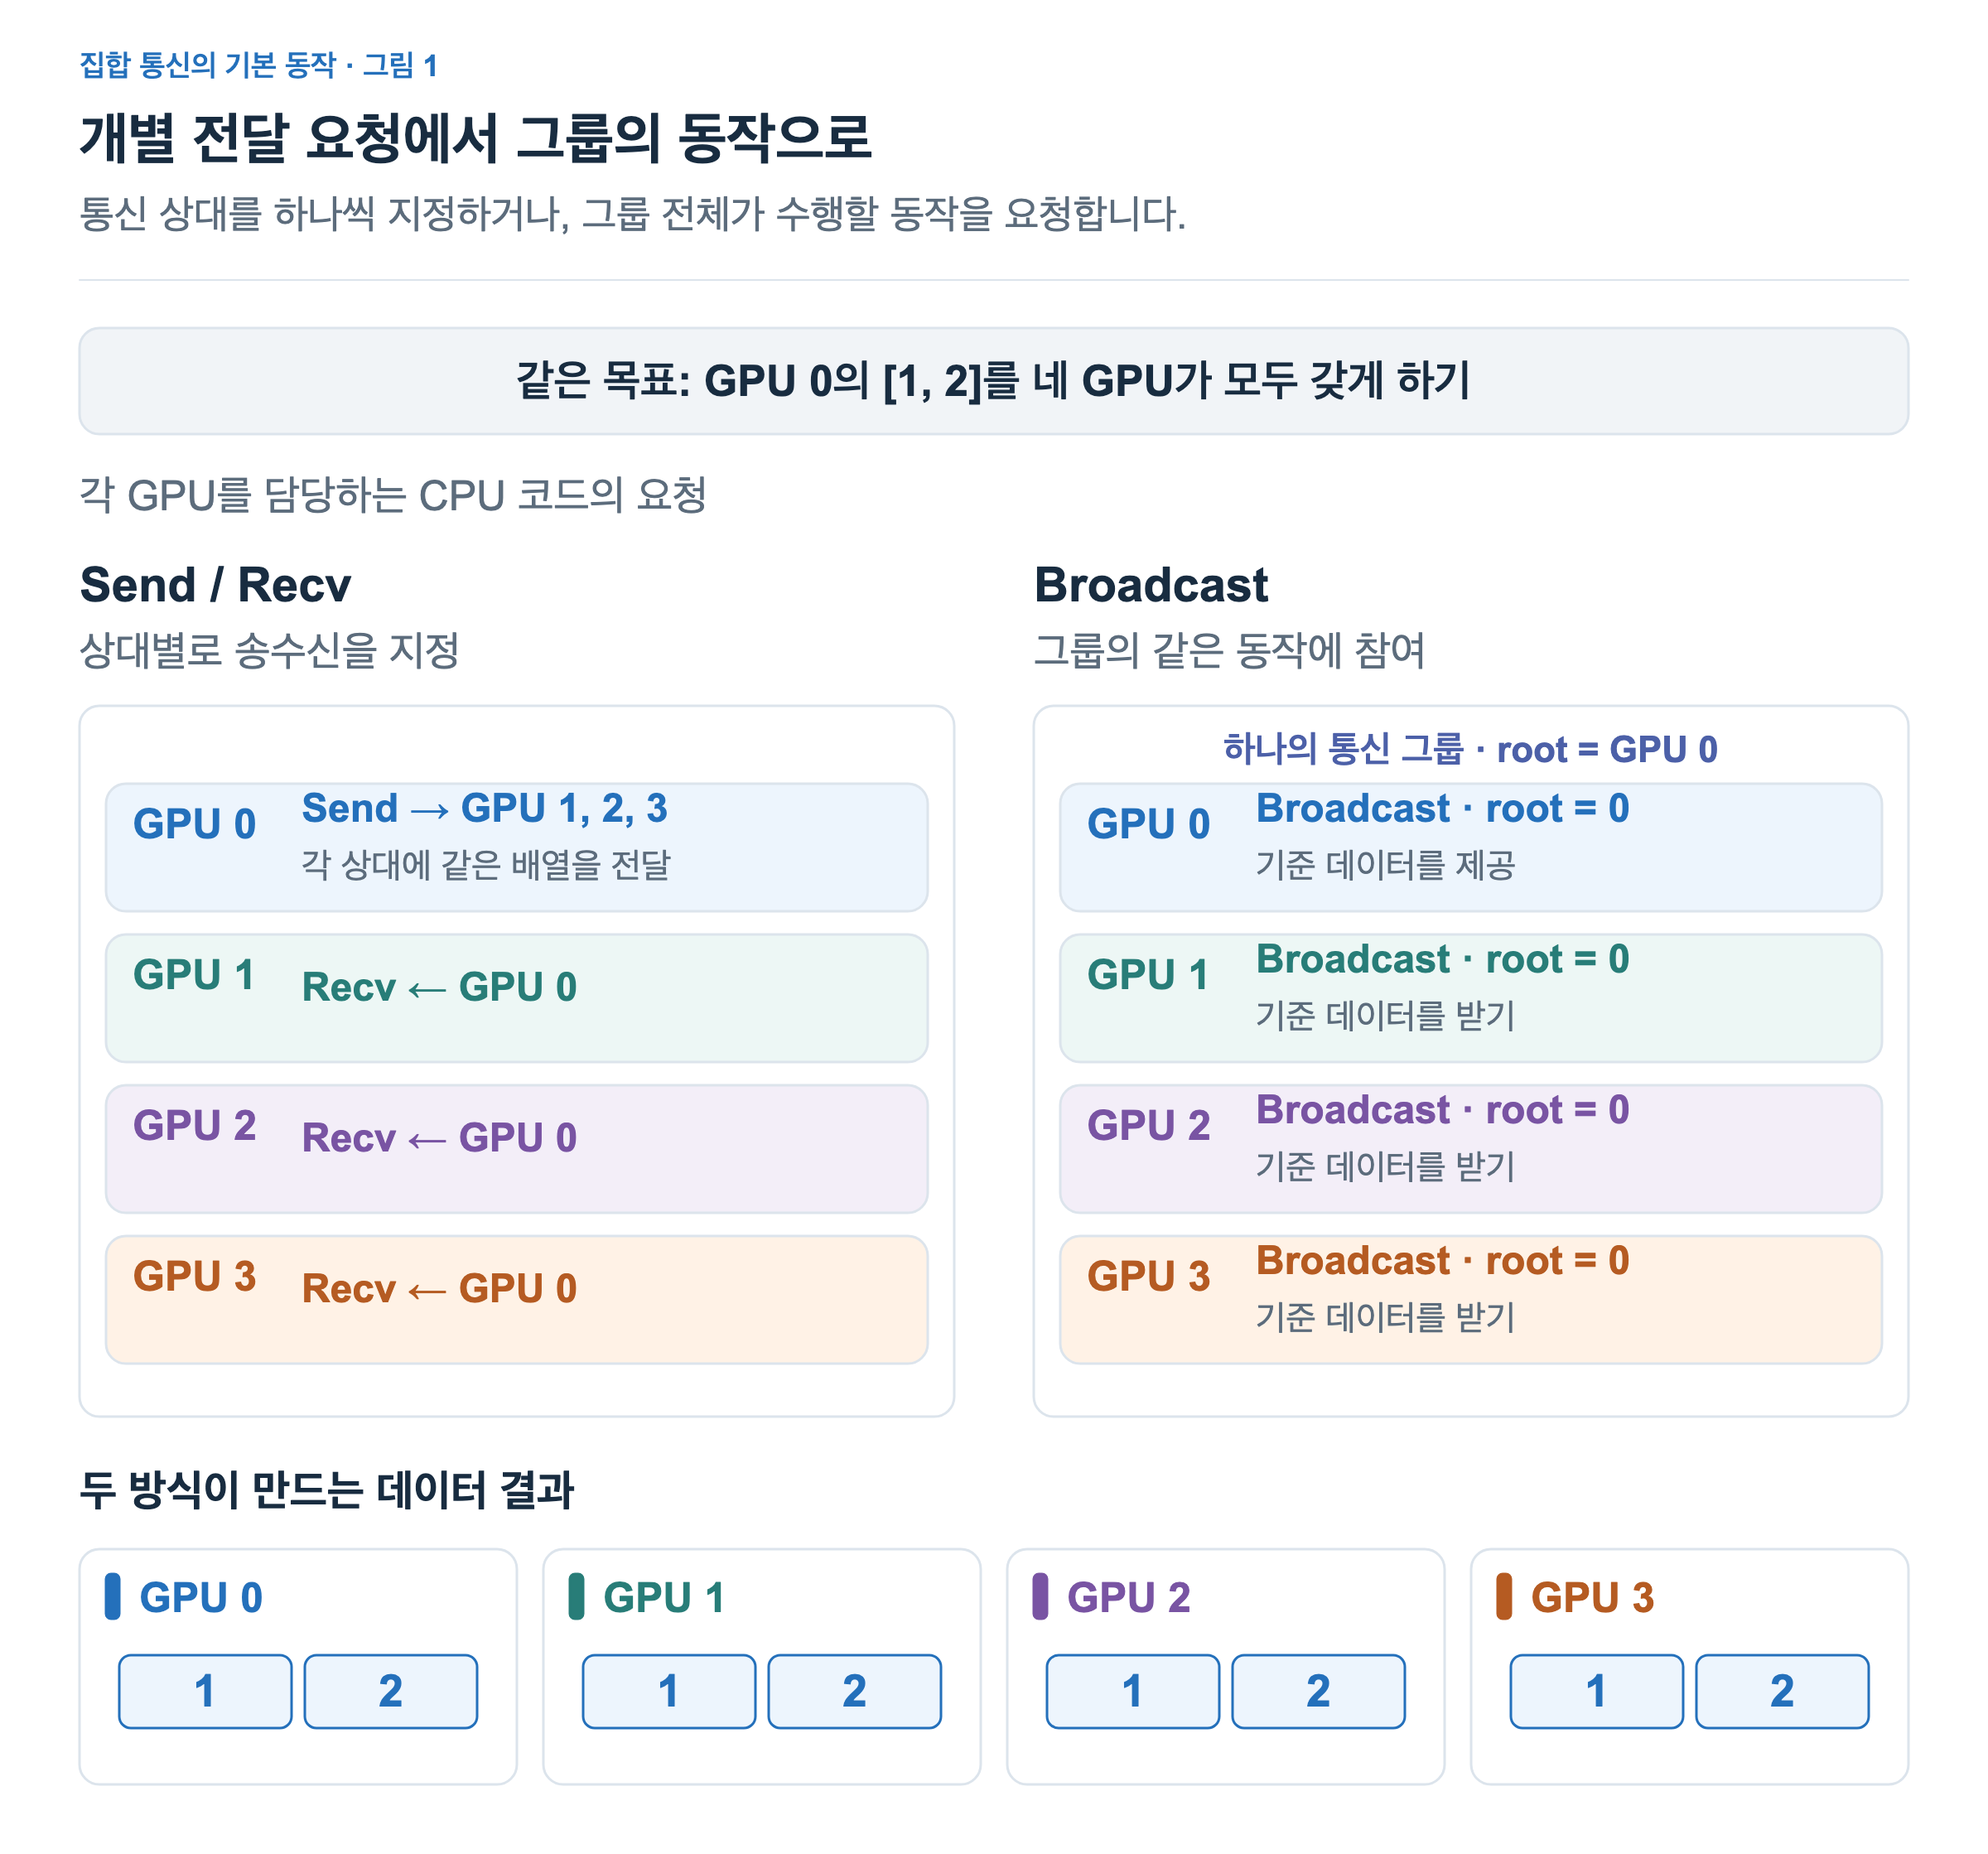The width and height of the screenshot is (1988, 1854).
Task: Click GPU 0 Broadcast root = 0 row
Action: 1470,847
